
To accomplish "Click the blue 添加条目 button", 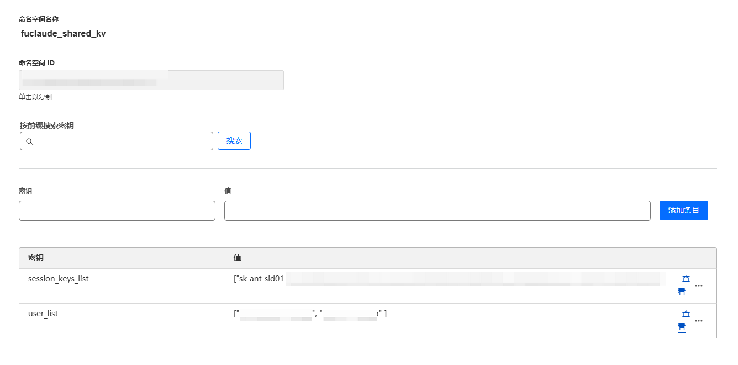I will [x=683, y=211].
